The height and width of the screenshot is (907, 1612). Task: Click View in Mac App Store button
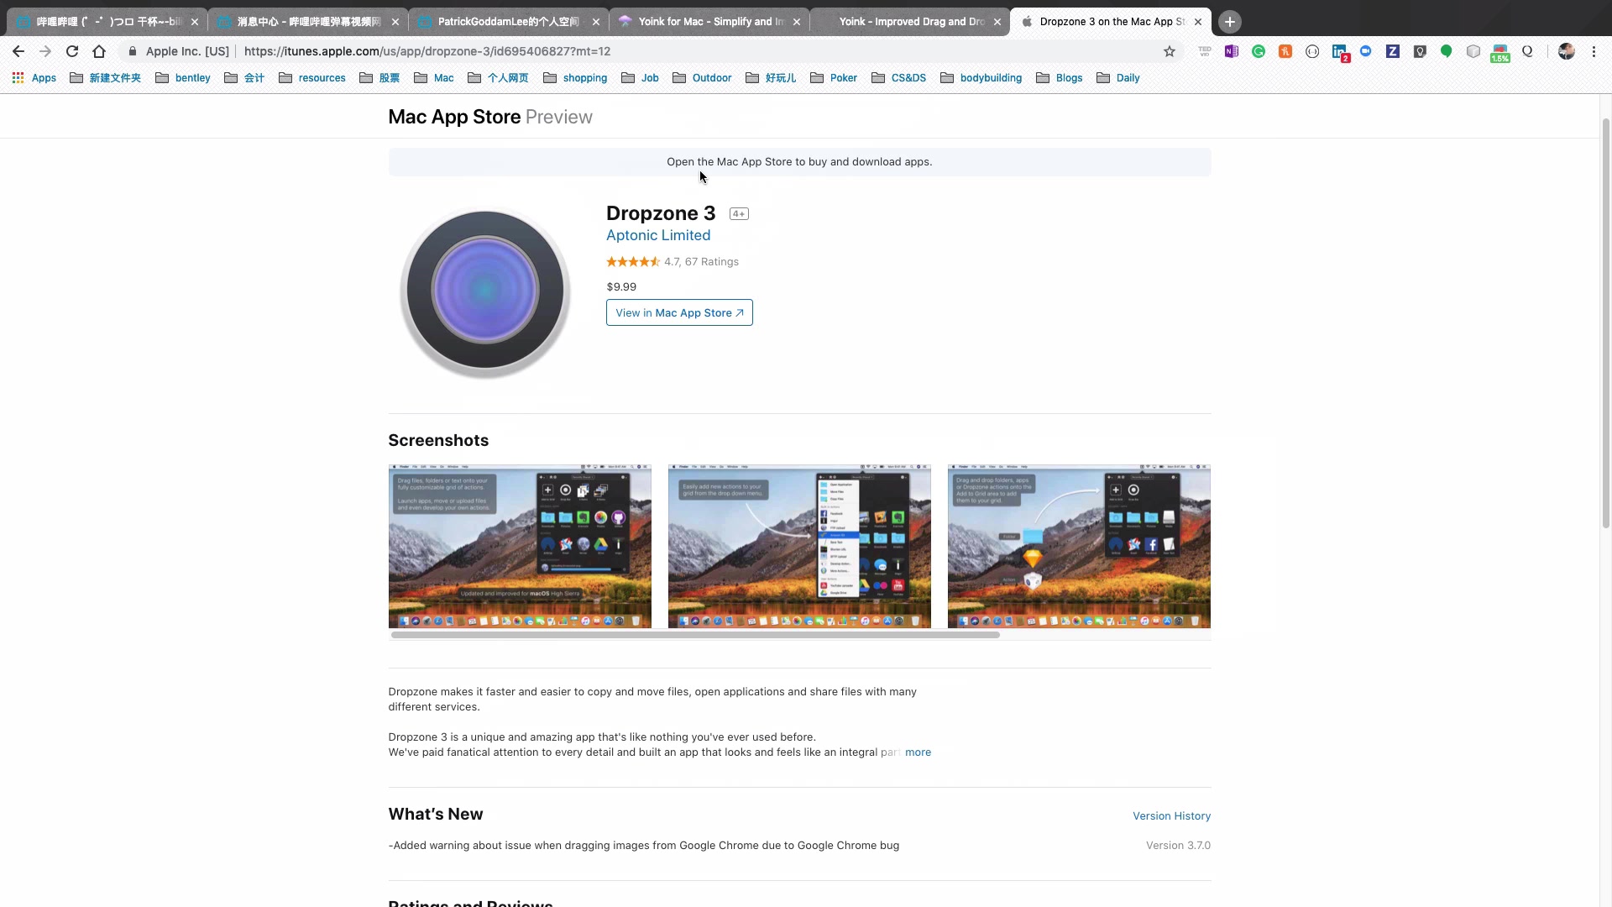tap(679, 312)
